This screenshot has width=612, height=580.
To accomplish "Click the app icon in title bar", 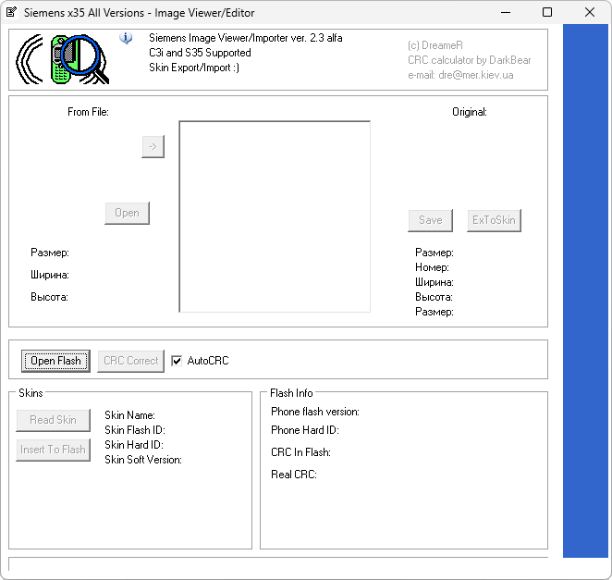I will tap(12, 12).
